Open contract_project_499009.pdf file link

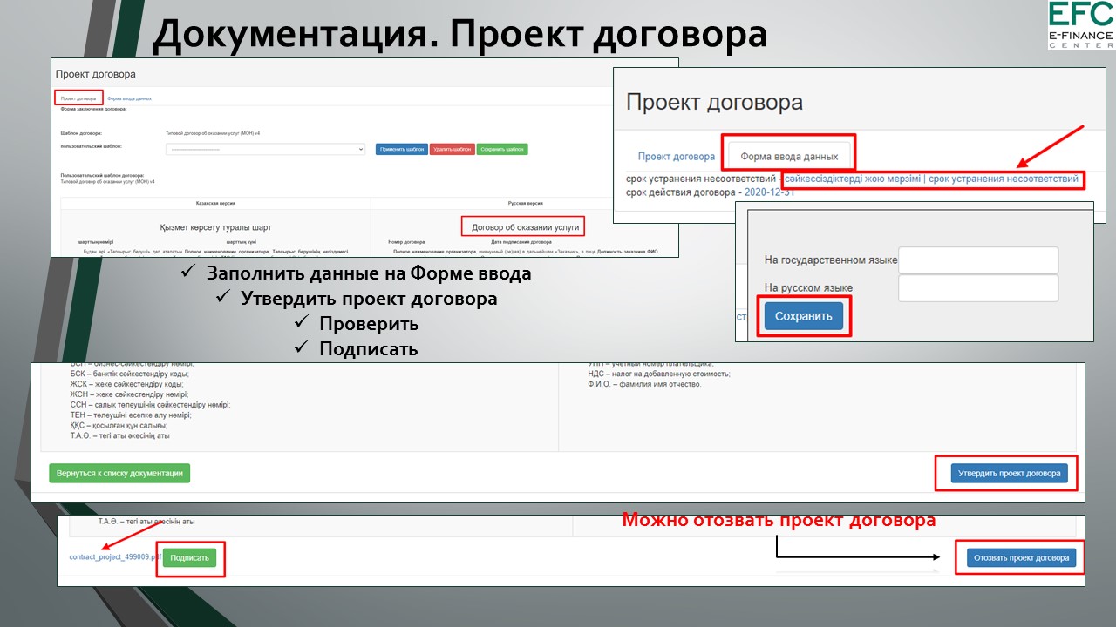pyautogui.click(x=115, y=557)
